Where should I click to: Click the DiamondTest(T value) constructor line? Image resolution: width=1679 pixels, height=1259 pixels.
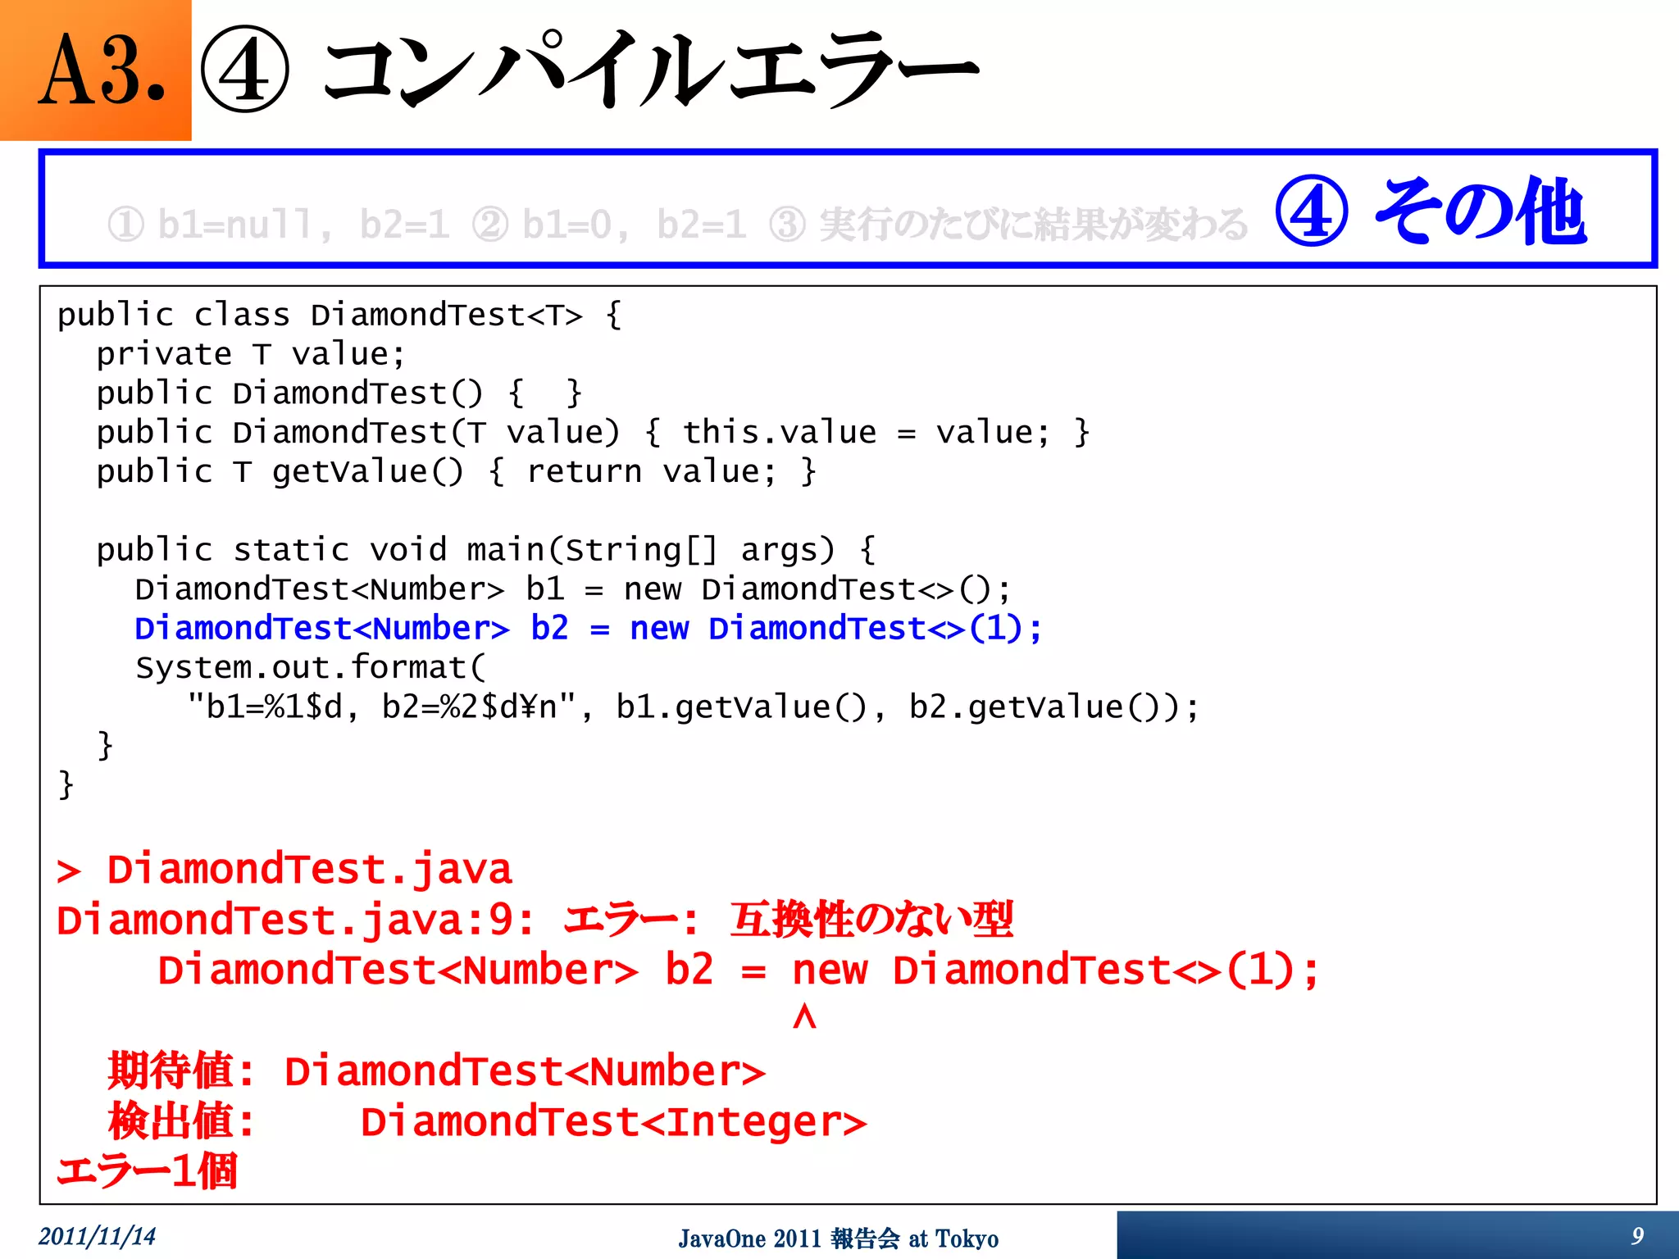pos(593,433)
